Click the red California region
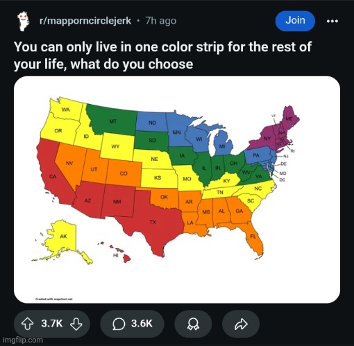 pyautogui.click(x=53, y=175)
